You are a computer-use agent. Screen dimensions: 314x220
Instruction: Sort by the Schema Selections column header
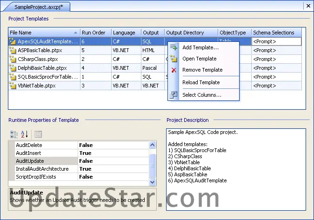(276, 33)
